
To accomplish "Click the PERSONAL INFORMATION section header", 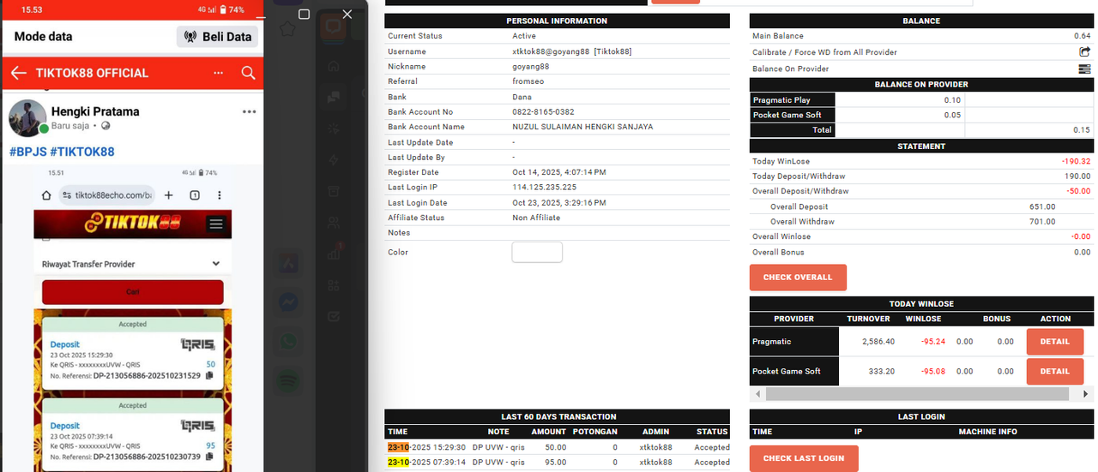I will click(557, 21).
